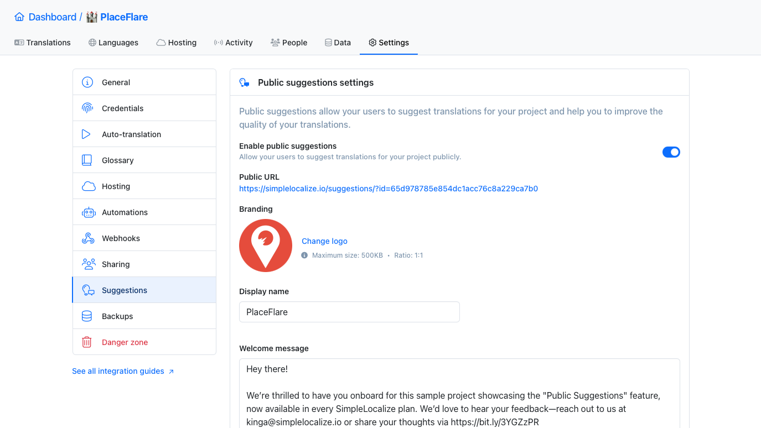The image size is (761, 428).
Task: Click the home icon beside Dashboard
Action: click(x=19, y=17)
